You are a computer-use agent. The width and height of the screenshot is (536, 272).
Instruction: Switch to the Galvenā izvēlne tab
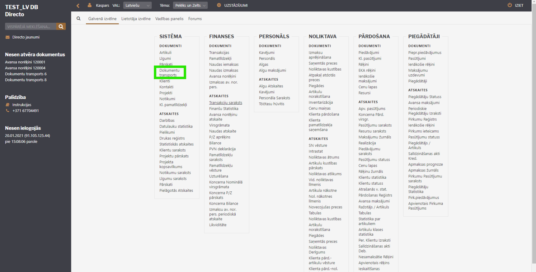(102, 19)
